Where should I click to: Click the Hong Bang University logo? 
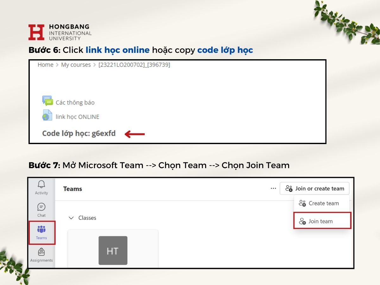[60, 32]
